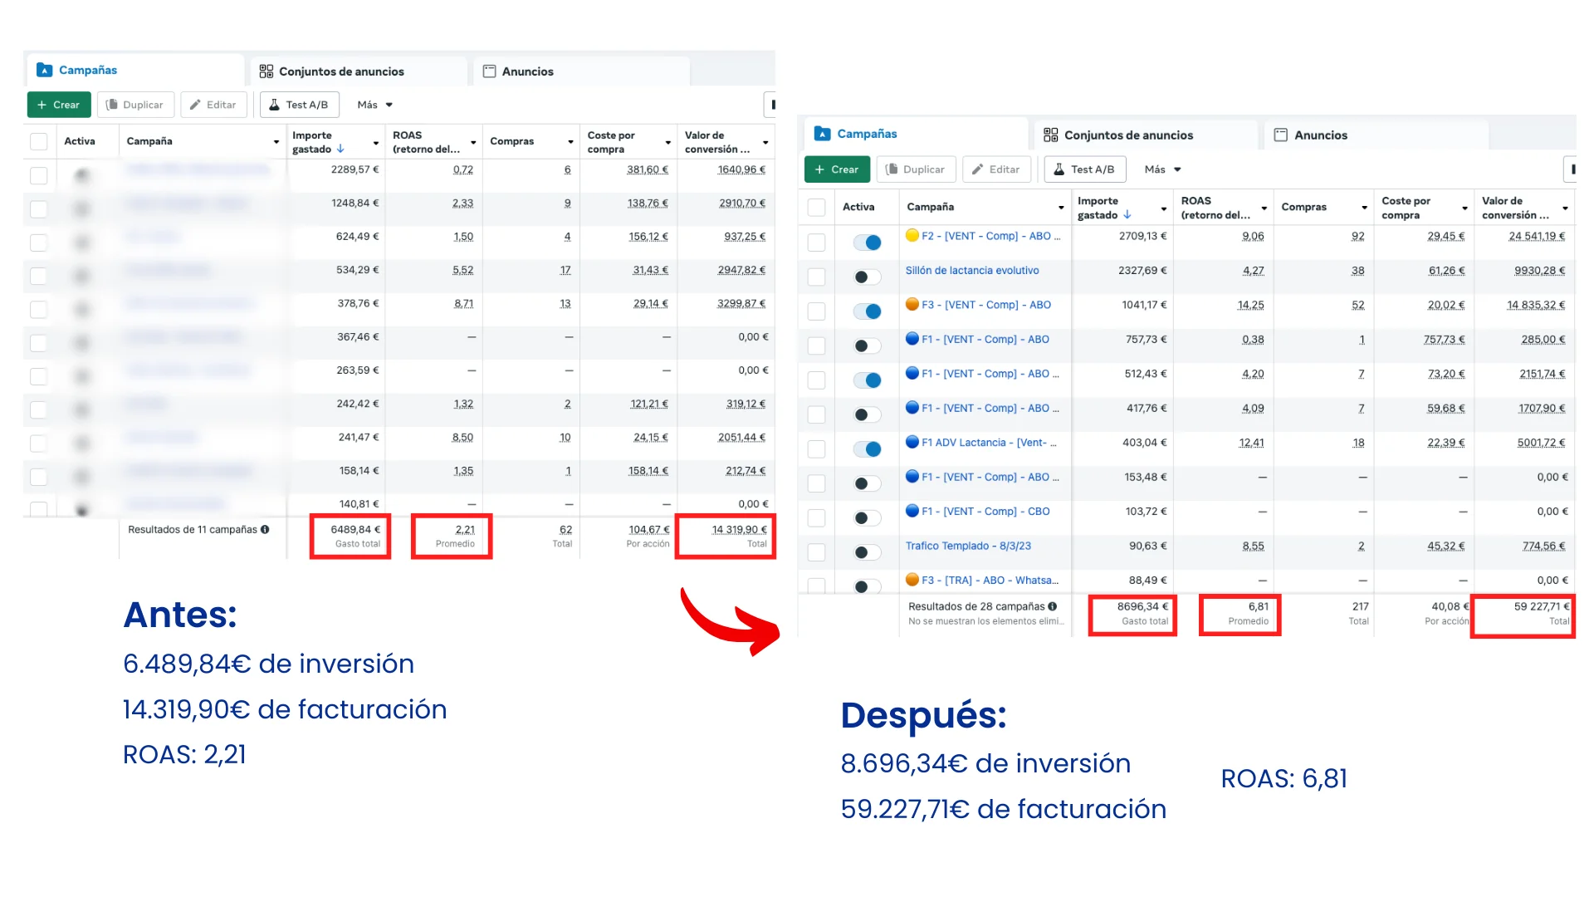Screen dimensions: 1594x897
Task: Click the copy icon on Duplicar in the right panel
Action: pos(892,169)
